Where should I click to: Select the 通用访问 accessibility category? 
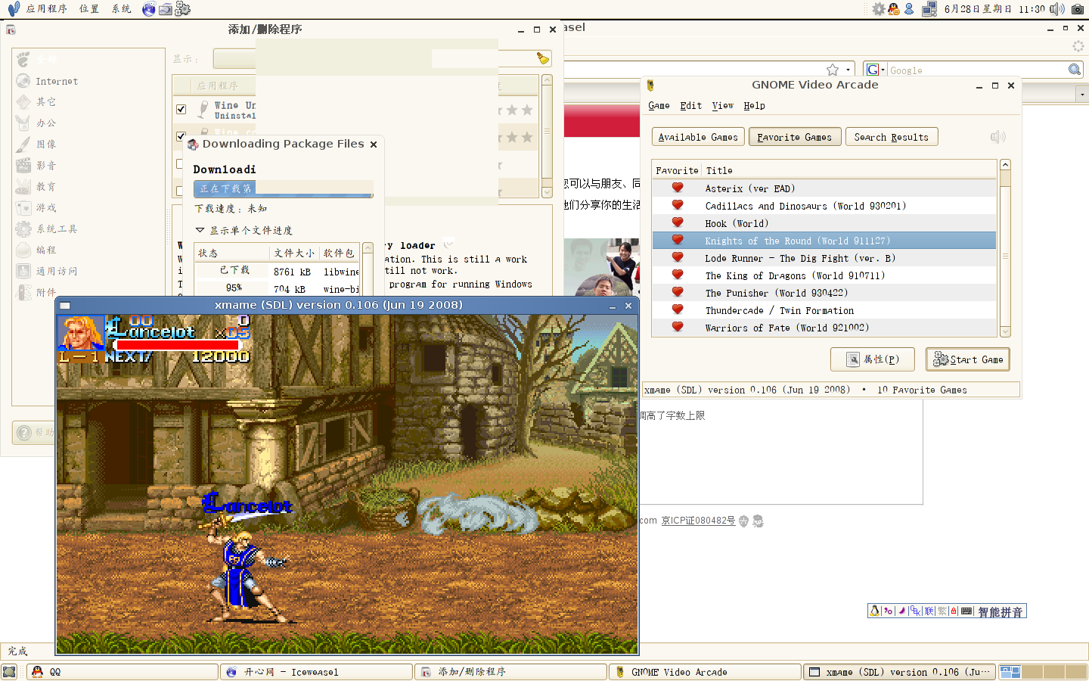88,271
